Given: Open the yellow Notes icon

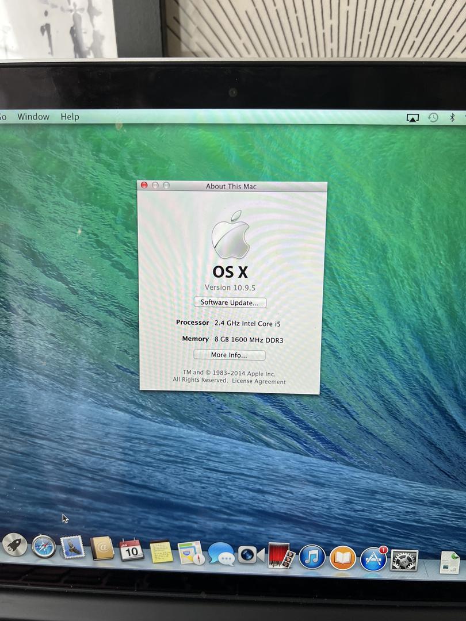Looking at the screenshot, I should [161, 552].
